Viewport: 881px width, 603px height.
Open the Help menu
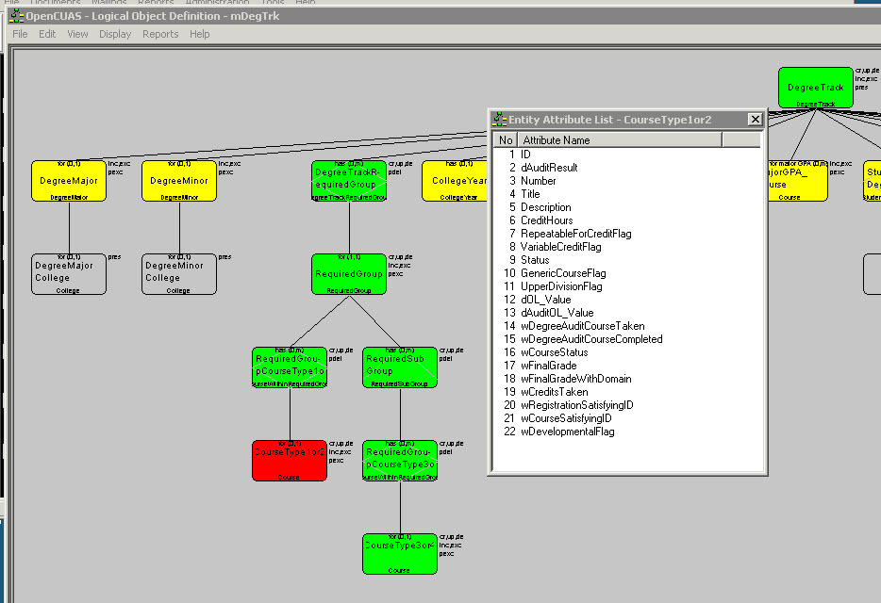pos(199,34)
